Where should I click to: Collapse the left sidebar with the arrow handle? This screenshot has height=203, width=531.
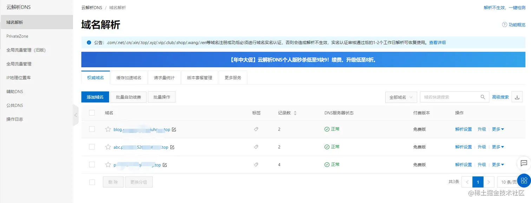pos(76,115)
